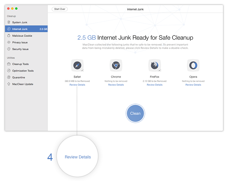
Task: Click the Start Over button
Action: tap(60, 9)
